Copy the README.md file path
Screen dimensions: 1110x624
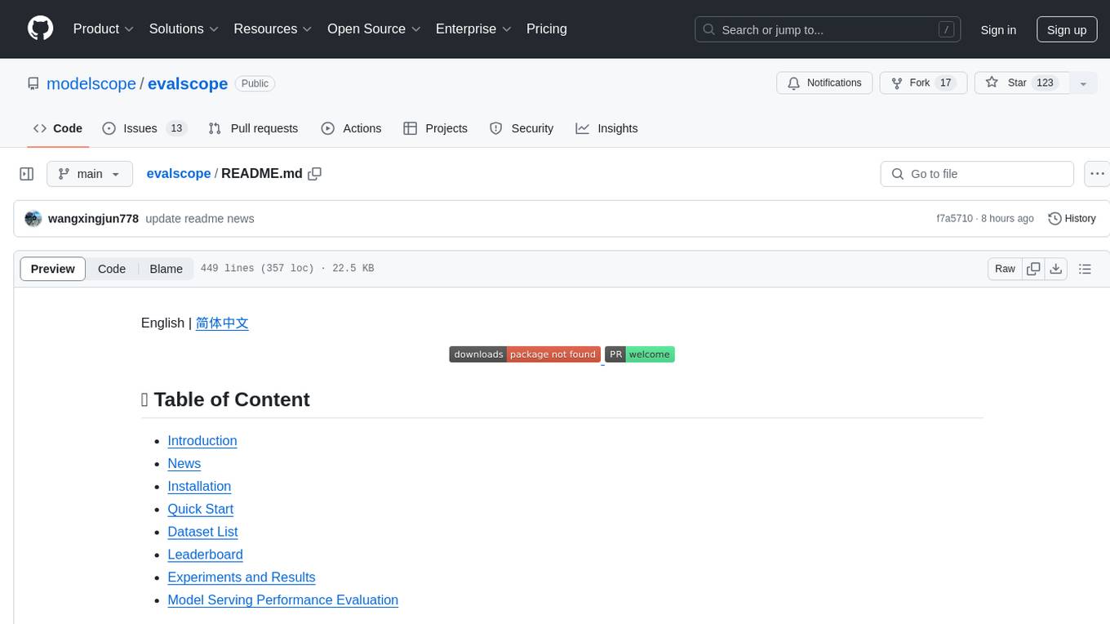314,173
